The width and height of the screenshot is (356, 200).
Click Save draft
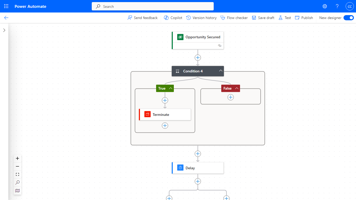point(263,18)
